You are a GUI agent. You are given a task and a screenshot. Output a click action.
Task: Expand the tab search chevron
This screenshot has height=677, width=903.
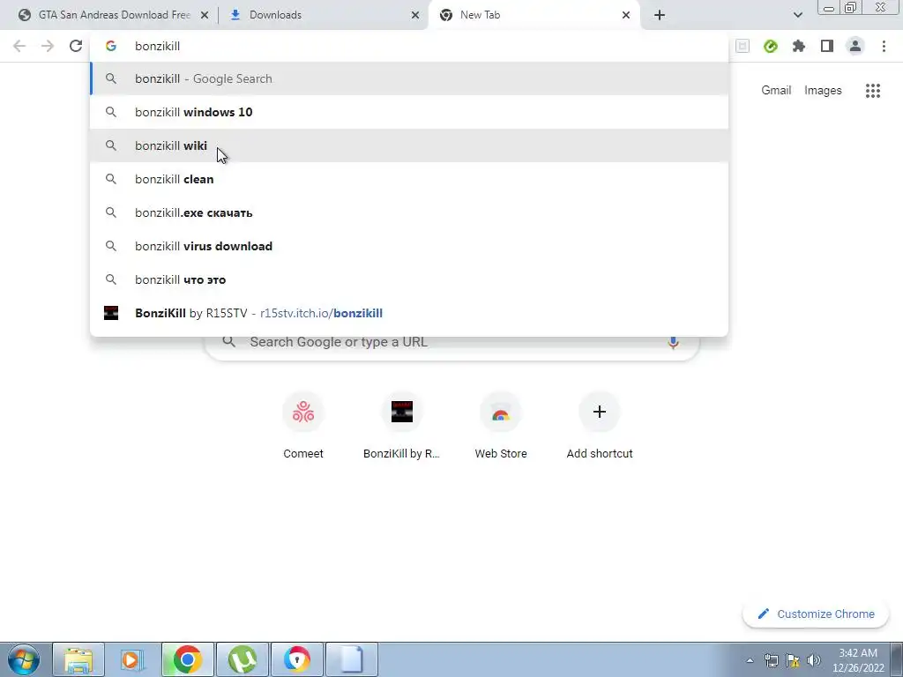pyautogui.click(x=797, y=15)
